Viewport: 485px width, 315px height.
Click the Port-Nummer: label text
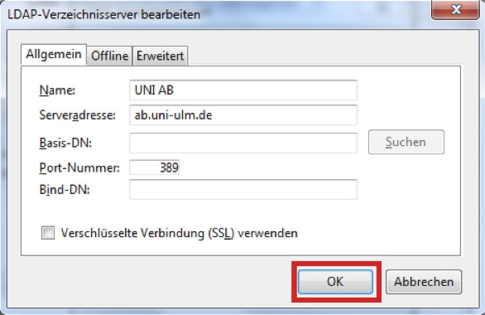point(79,168)
